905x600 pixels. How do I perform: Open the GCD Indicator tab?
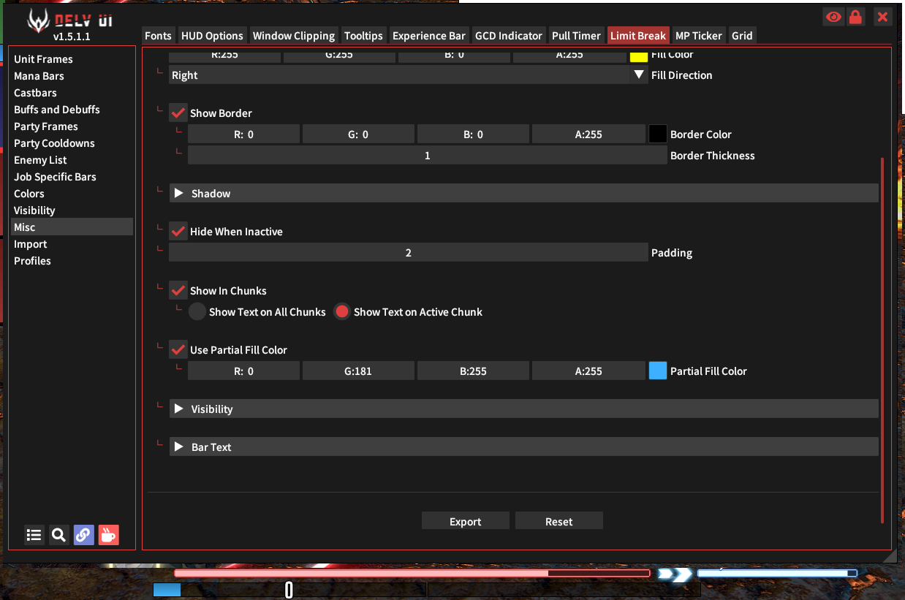pos(508,35)
